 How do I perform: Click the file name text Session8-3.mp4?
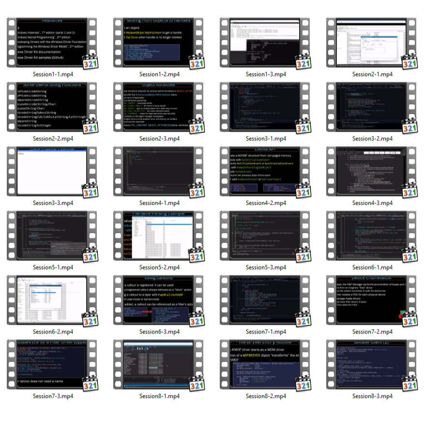[x=373, y=396]
